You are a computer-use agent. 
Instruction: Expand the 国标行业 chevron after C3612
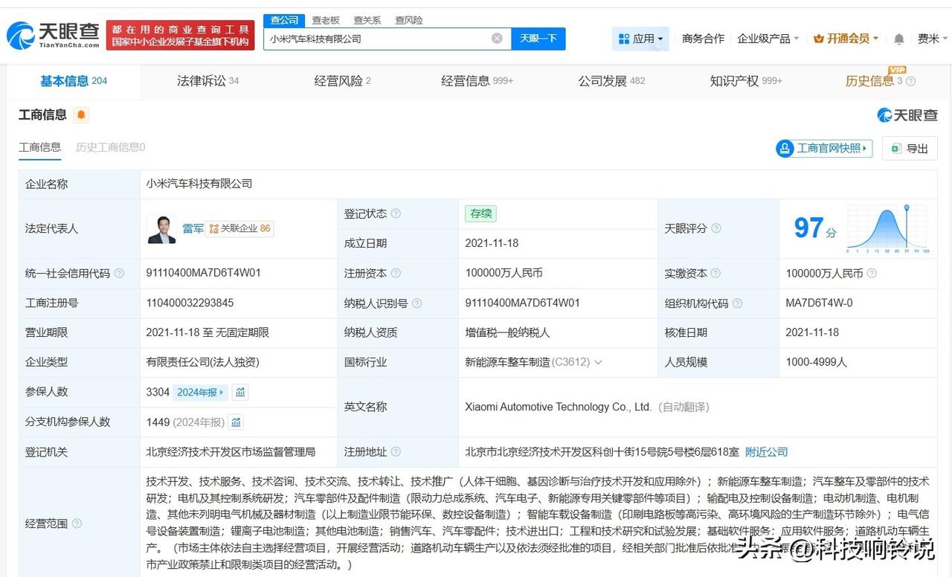[x=598, y=363]
